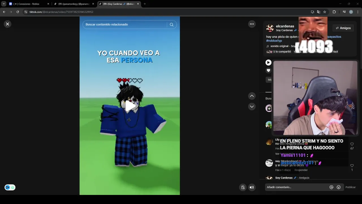Open the browser extensions puzzle icon
The height and width of the screenshot is (204, 362).
[x=334, y=12]
